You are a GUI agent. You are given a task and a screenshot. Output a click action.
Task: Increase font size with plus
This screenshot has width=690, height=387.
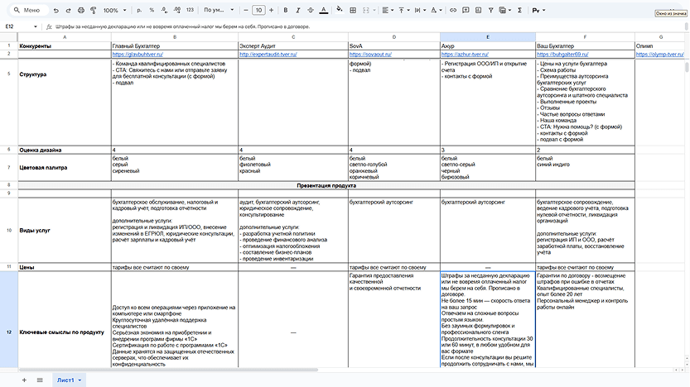point(271,10)
